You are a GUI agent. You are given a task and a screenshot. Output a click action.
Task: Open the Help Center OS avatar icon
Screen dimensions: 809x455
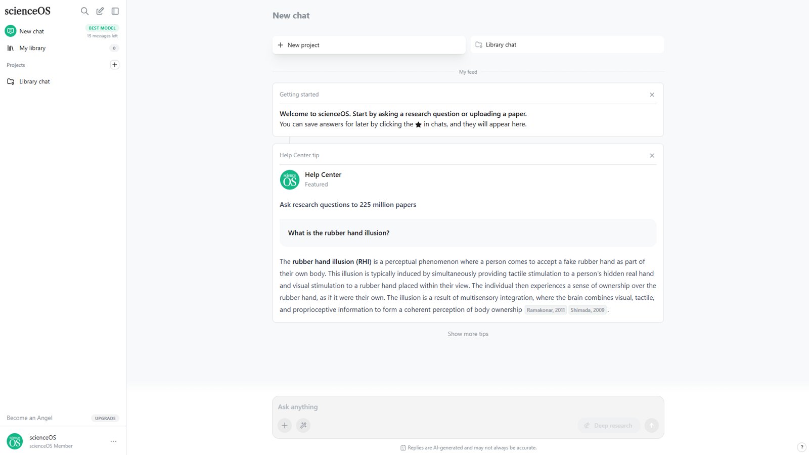pos(289,179)
